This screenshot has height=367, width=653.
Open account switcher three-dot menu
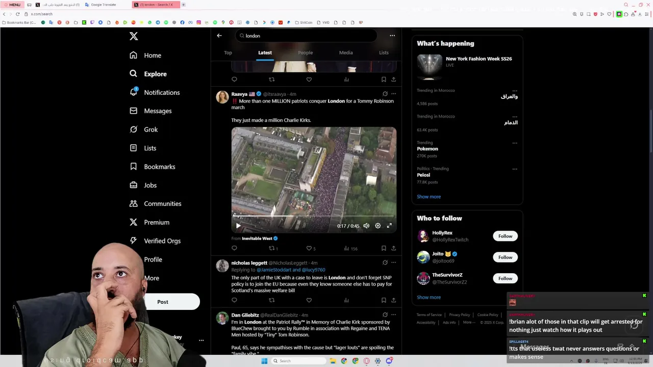click(201, 340)
